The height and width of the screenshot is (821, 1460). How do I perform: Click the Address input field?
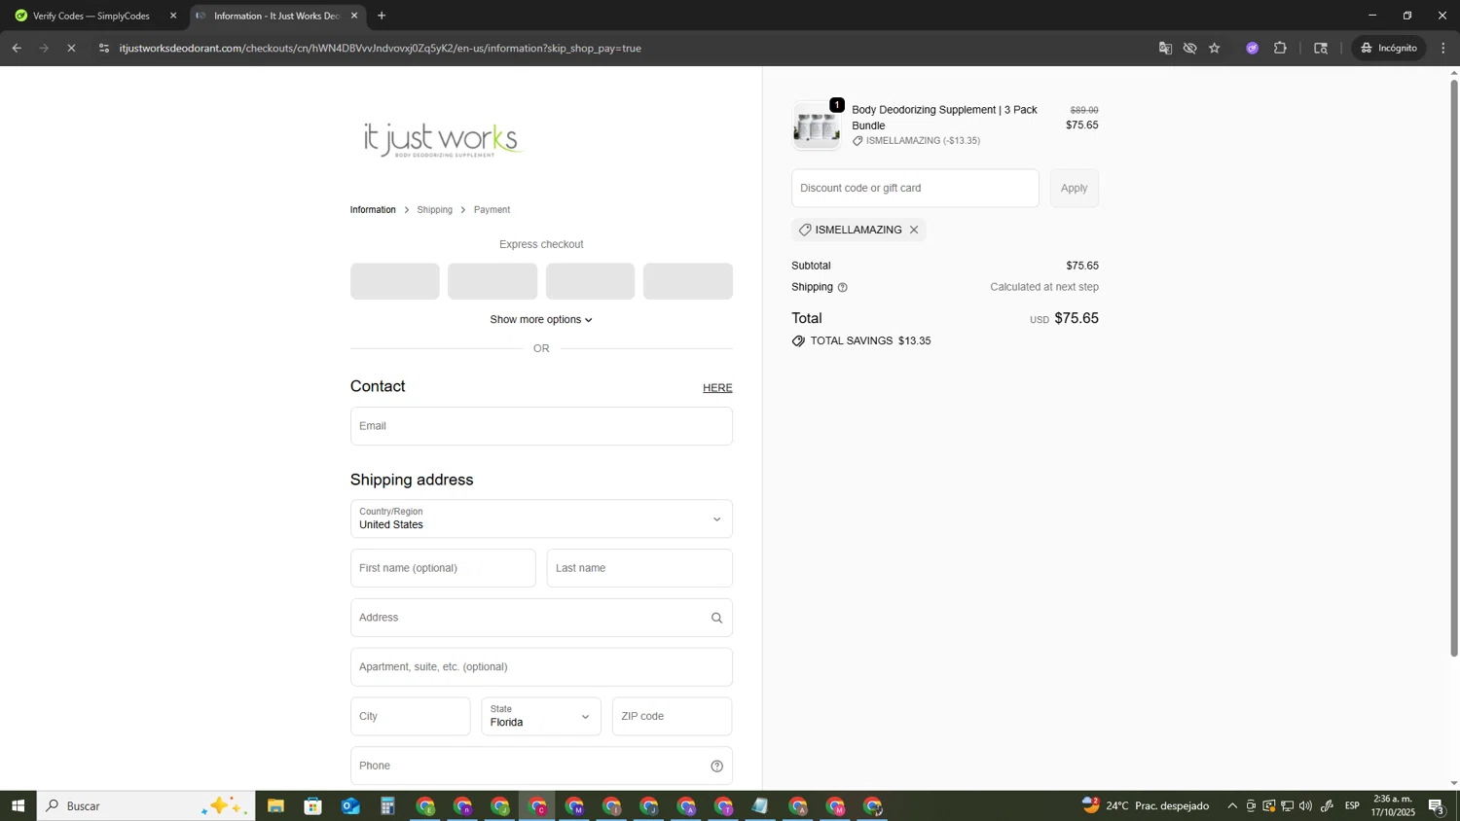point(541,618)
